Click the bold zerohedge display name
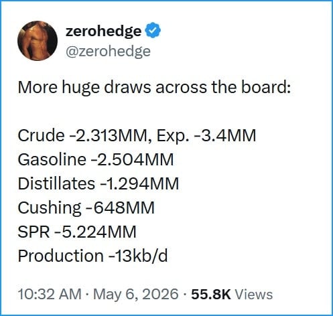Screen dimensions: 333x316 (x=103, y=31)
